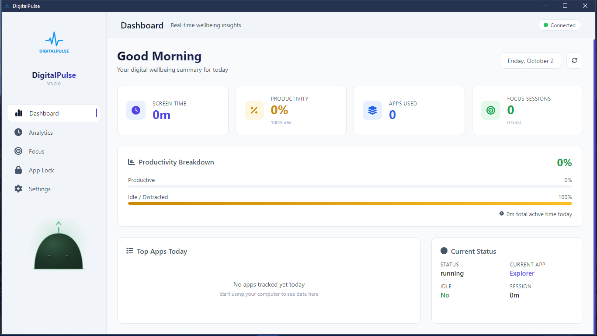Click the Connected status badge
The width and height of the screenshot is (597, 336).
559,25
